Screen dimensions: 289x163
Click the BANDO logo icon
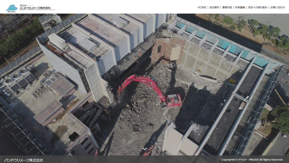[x=12, y=8]
